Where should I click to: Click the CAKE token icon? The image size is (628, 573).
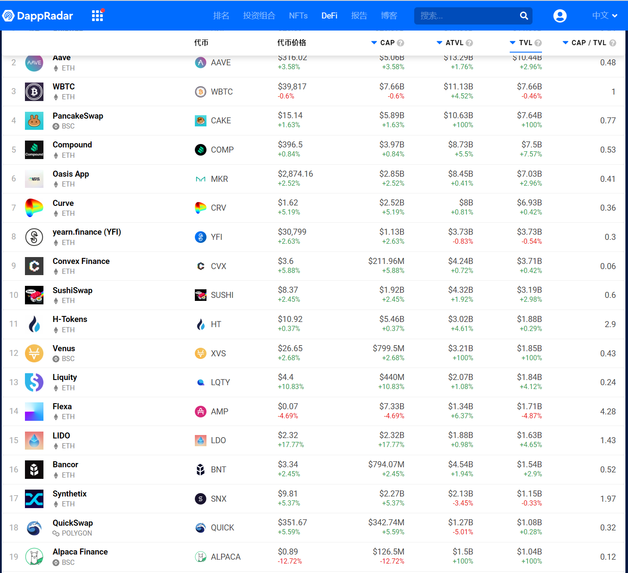coord(200,121)
